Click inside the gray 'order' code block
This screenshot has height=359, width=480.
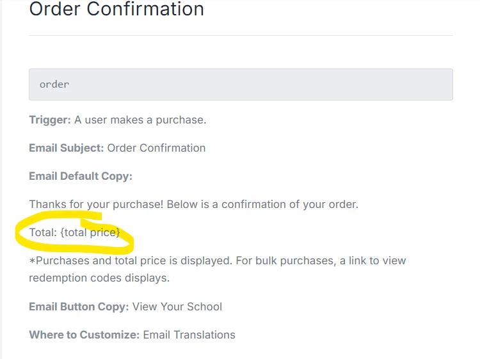coord(241,84)
